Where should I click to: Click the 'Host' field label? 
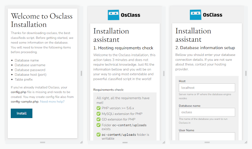(182, 81)
